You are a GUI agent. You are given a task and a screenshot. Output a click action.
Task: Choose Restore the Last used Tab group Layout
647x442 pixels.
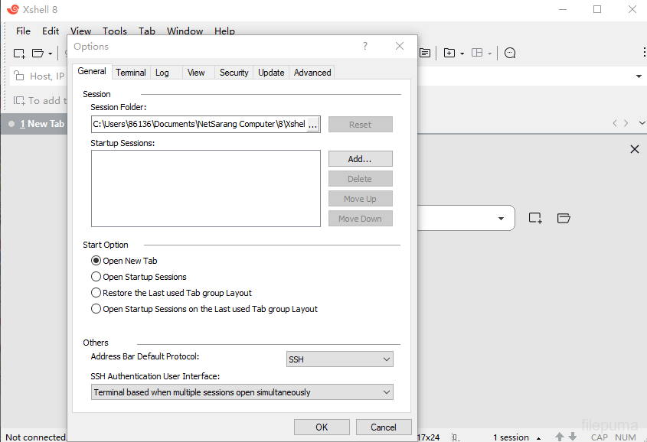pos(96,293)
